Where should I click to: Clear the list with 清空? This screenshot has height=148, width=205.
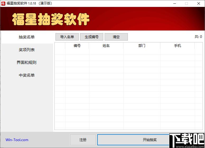coord(116,37)
